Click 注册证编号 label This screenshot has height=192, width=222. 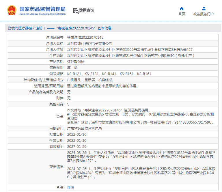point(55,37)
